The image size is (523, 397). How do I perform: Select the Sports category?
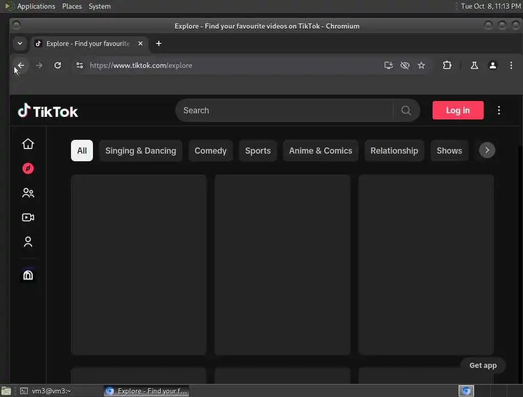pyautogui.click(x=258, y=151)
